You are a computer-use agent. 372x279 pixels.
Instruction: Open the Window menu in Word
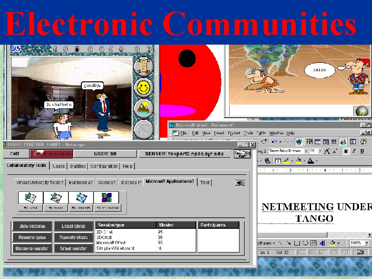(276, 133)
